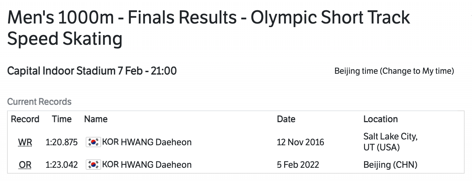Click the Salt Lake City, UT location cell
Screen dimensions: 472x181
[390, 142]
